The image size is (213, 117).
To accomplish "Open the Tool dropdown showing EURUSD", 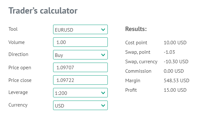I will (x=80, y=29).
